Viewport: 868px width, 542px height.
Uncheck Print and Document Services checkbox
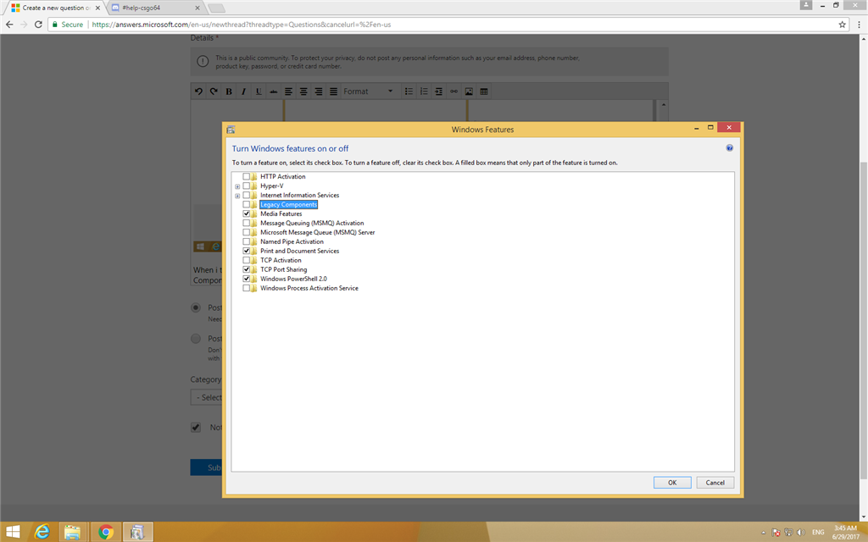247,251
